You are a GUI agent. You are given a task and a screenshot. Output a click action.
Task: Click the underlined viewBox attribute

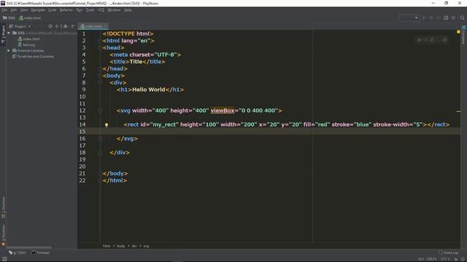[x=223, y=111]
